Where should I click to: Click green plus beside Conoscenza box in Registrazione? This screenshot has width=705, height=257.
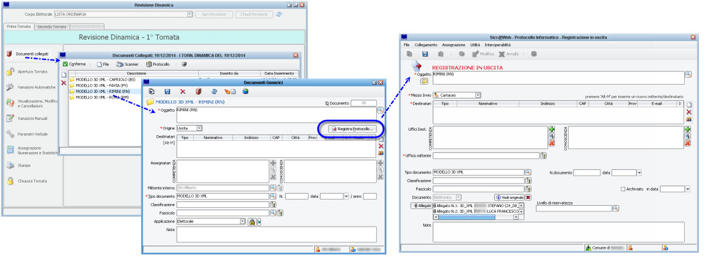tap(687, 129)
